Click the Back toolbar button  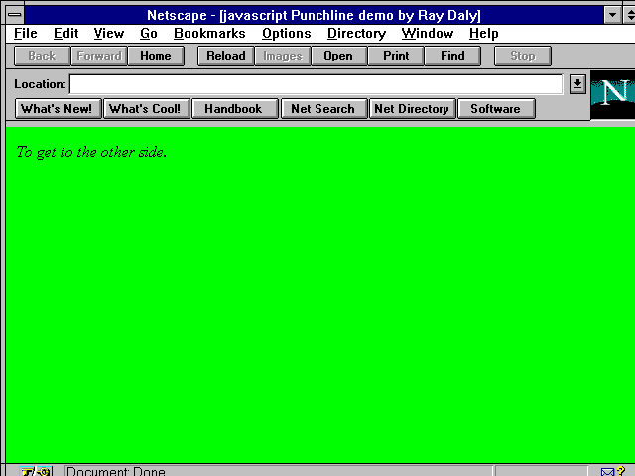pos(42,56)
